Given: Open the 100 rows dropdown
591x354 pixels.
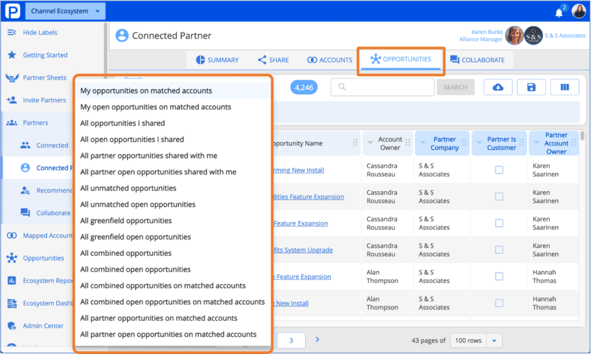Looking at the screenshot, I should (x=476, y=340).
